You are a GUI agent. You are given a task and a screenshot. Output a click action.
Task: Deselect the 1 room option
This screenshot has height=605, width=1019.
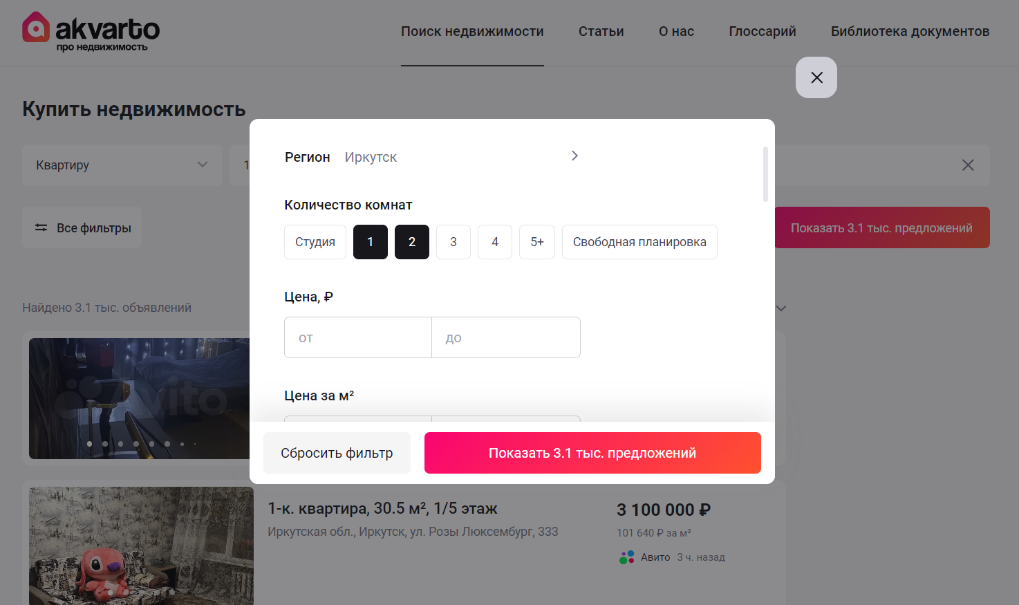(371, 242)
